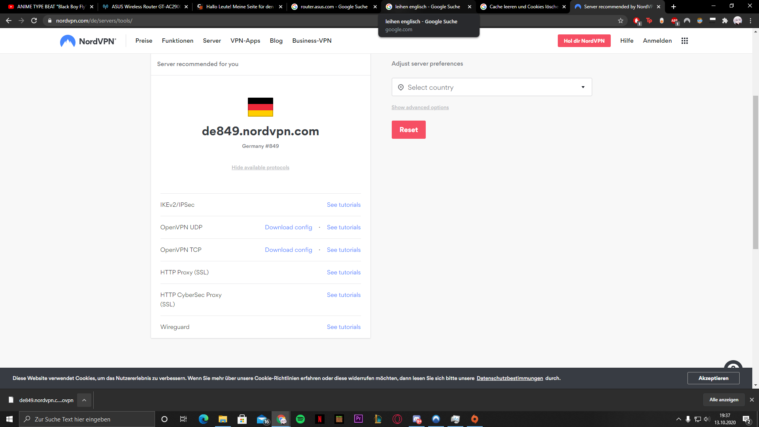Launch Netflix from the taskbar
Image resolution: width=759 pixels, height=427 pixels.
(320, 419)
